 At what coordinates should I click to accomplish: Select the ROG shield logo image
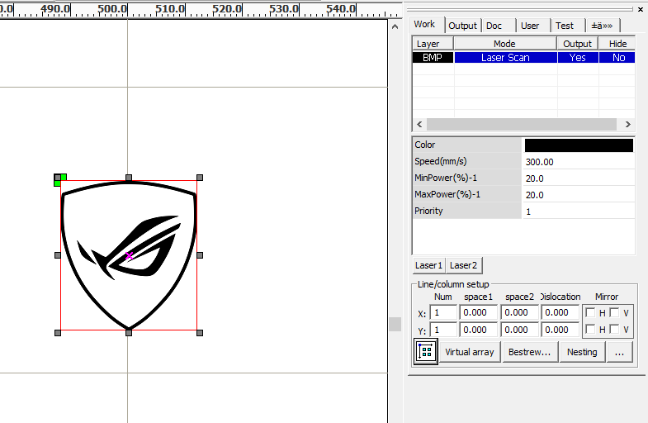[129, 255]
